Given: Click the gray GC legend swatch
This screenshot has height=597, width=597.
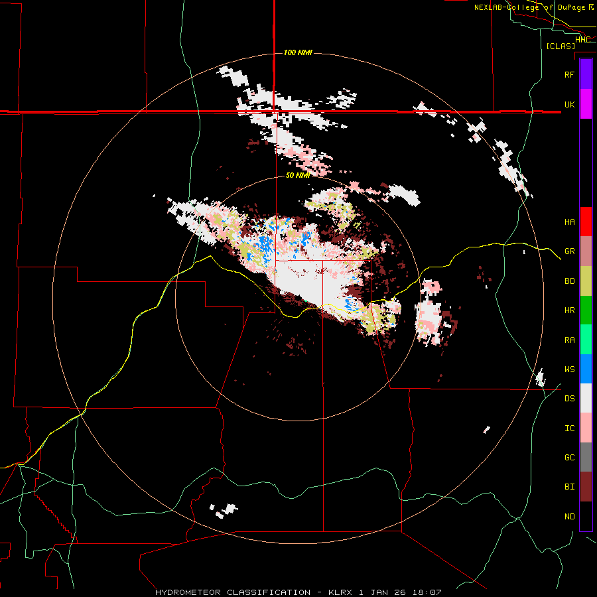Looking at the screenshot, I should pyautogui.click(x=586, y=457).
